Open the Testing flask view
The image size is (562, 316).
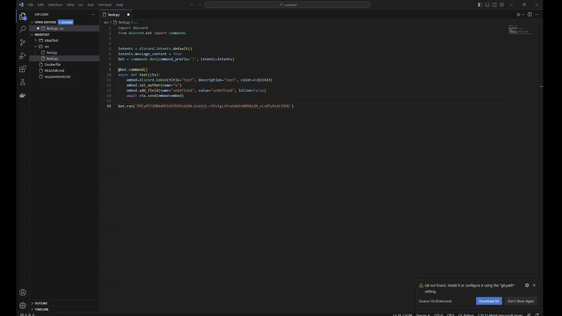click(23, 82)
